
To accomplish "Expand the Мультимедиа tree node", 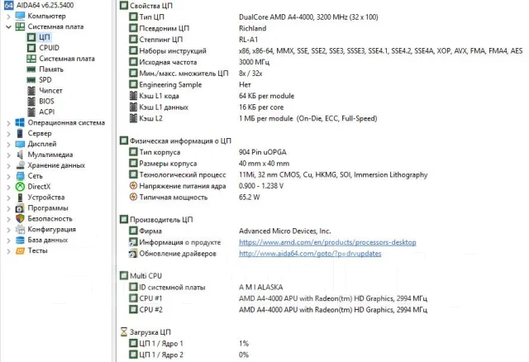I will [x=8, y=155].
